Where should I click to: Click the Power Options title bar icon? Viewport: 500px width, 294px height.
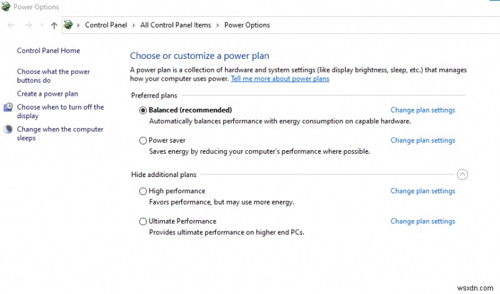7,7
